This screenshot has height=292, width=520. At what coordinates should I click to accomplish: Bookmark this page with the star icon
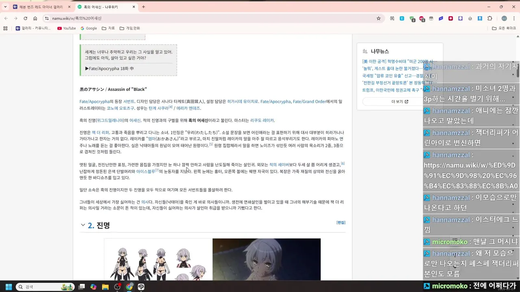pos(379,18)
